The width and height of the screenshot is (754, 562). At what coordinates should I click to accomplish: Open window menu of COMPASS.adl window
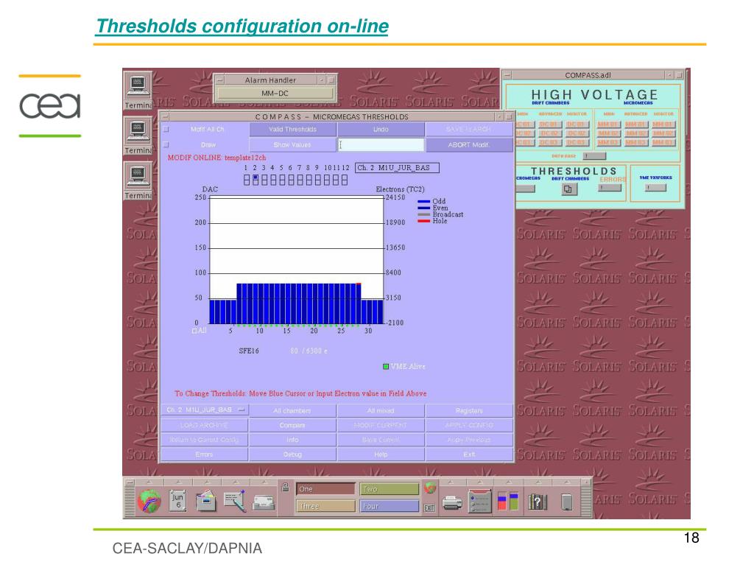click(507, 75)
